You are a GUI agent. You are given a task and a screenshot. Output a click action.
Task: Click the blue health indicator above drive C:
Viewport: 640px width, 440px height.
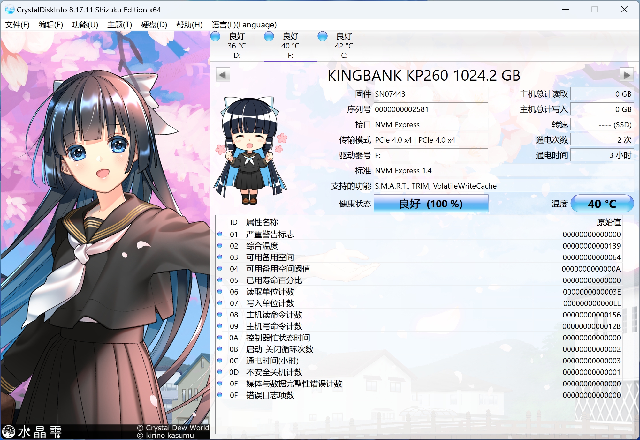(x=323, y=36)
